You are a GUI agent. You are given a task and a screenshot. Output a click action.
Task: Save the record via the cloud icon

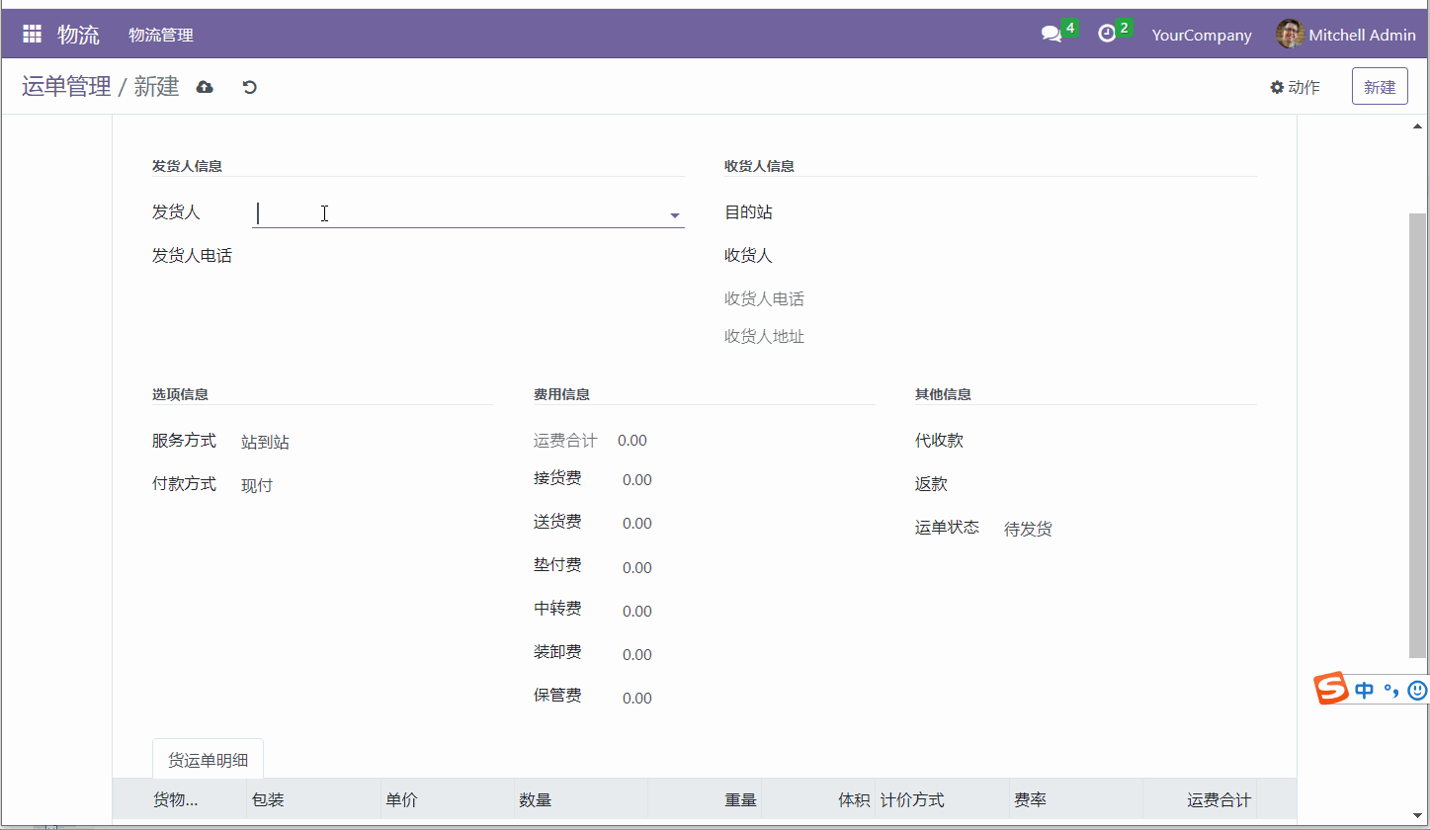(x=205, y=87)
